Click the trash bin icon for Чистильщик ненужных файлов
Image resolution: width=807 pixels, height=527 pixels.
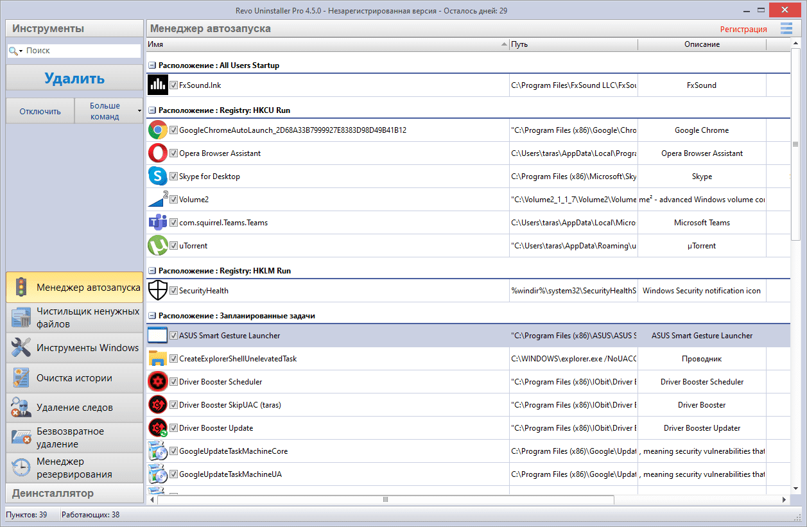(x=21, y=318)
